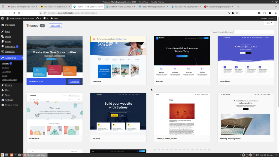The image size is (279, 157).
Task: Click Update now link on Kadence
Action: [121, 39]
